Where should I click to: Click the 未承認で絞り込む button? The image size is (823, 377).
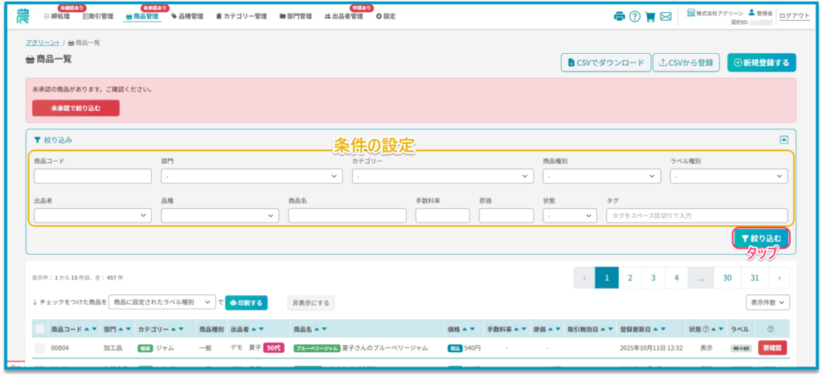(x=76, y=108)
